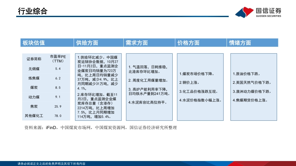The width and height of the screenshot is (296, 166).
Task: Click the item 3.高炉产能利用率下降
Action: [149, 91]
